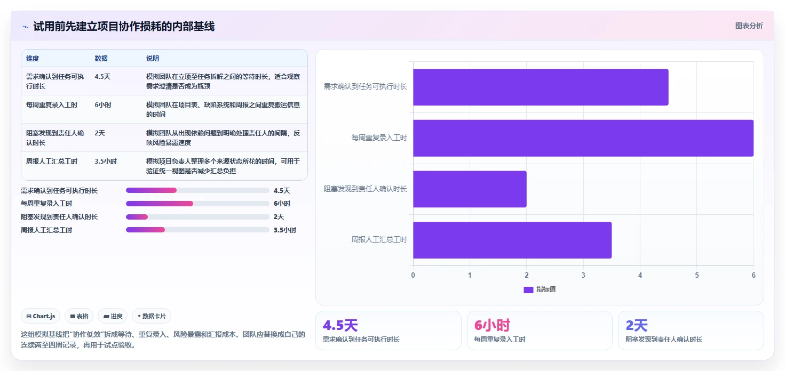Open the 6小时 data card
The width and height of the screenshot is (785, 371).
540,330
